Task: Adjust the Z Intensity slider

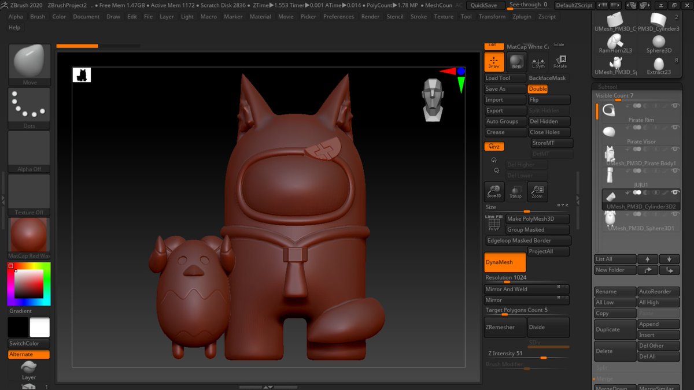Action: (x=527, y=355)
